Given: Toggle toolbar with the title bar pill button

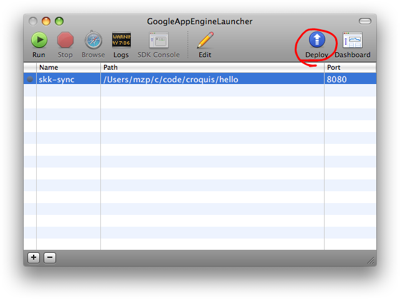Looking at the screenshot, I should [x=364, y=21].
